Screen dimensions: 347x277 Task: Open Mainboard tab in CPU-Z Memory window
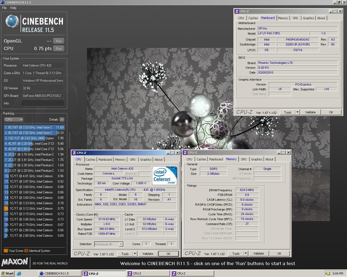point(216,159)
